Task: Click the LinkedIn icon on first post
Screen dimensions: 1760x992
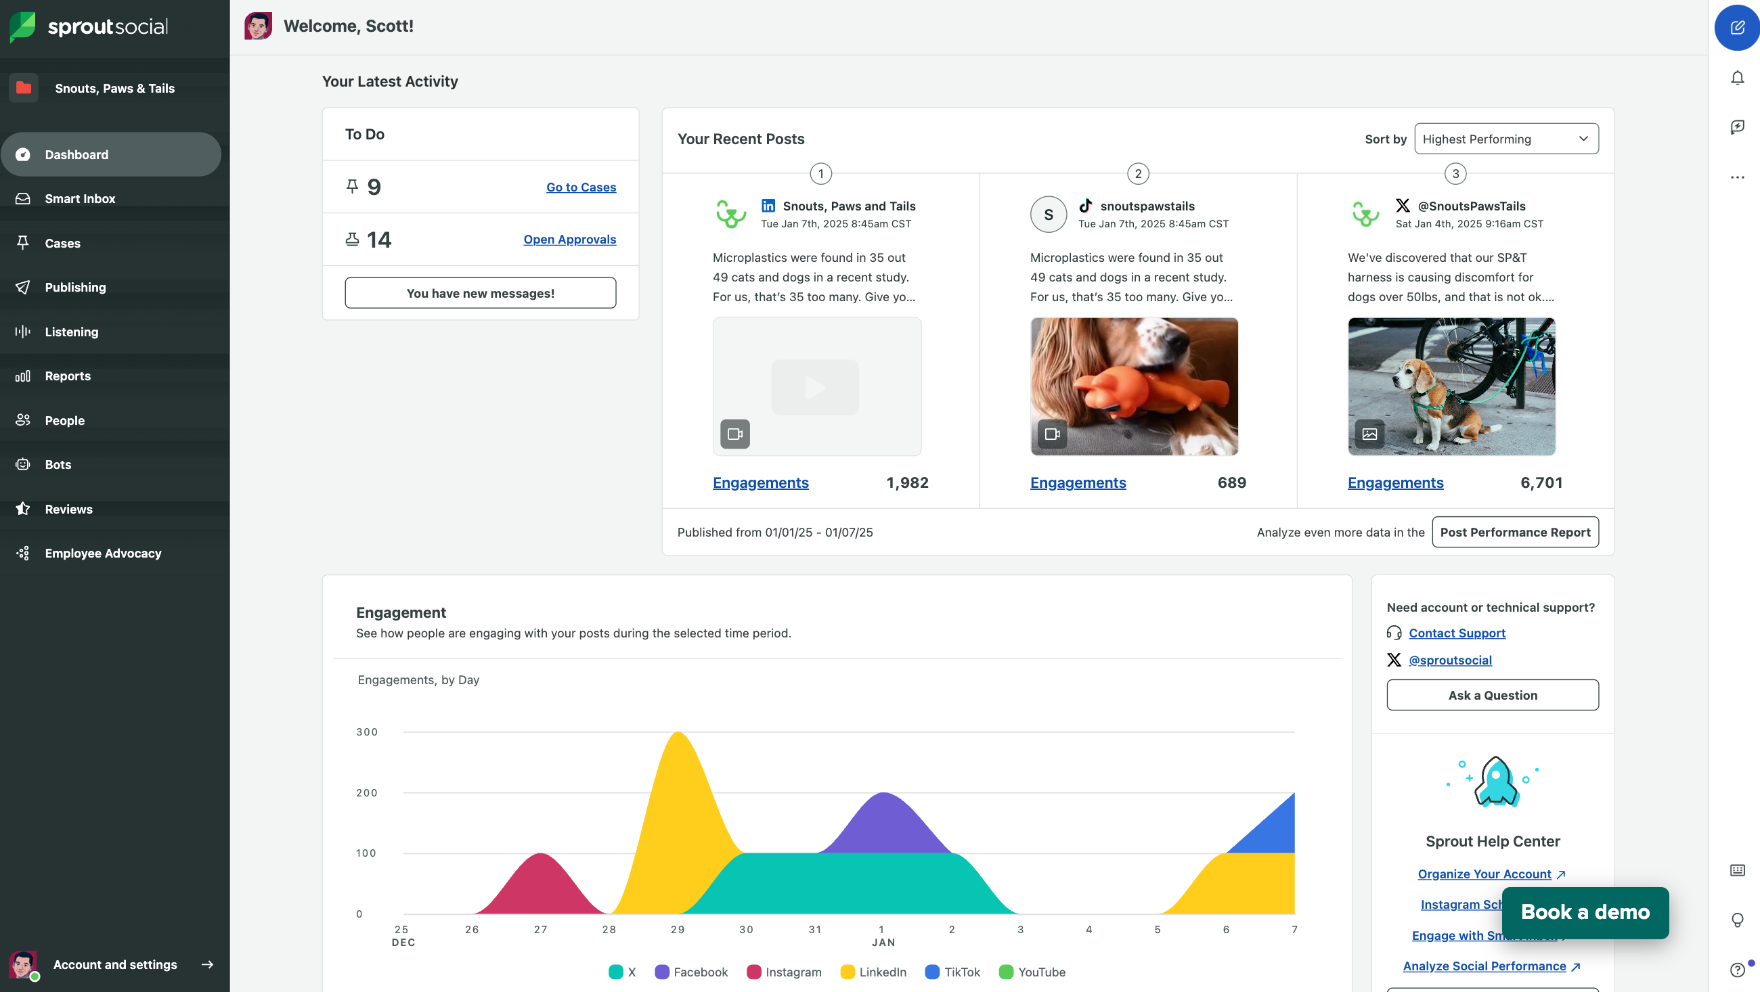Action: click(x=768, y=206)
